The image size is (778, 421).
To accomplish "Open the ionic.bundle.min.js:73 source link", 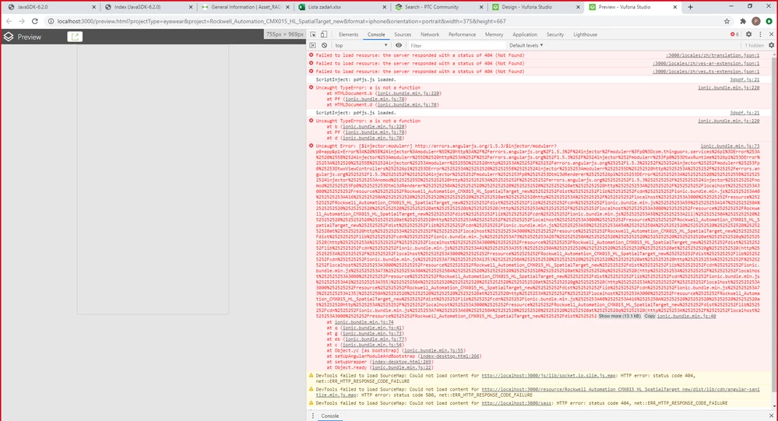I will point(730,146).
